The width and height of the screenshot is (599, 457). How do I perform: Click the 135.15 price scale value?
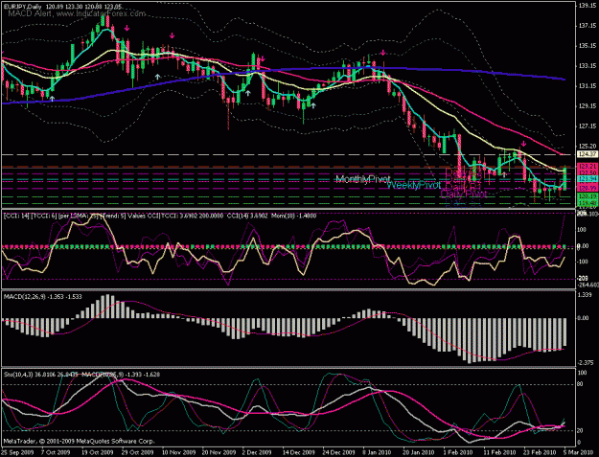587,46
